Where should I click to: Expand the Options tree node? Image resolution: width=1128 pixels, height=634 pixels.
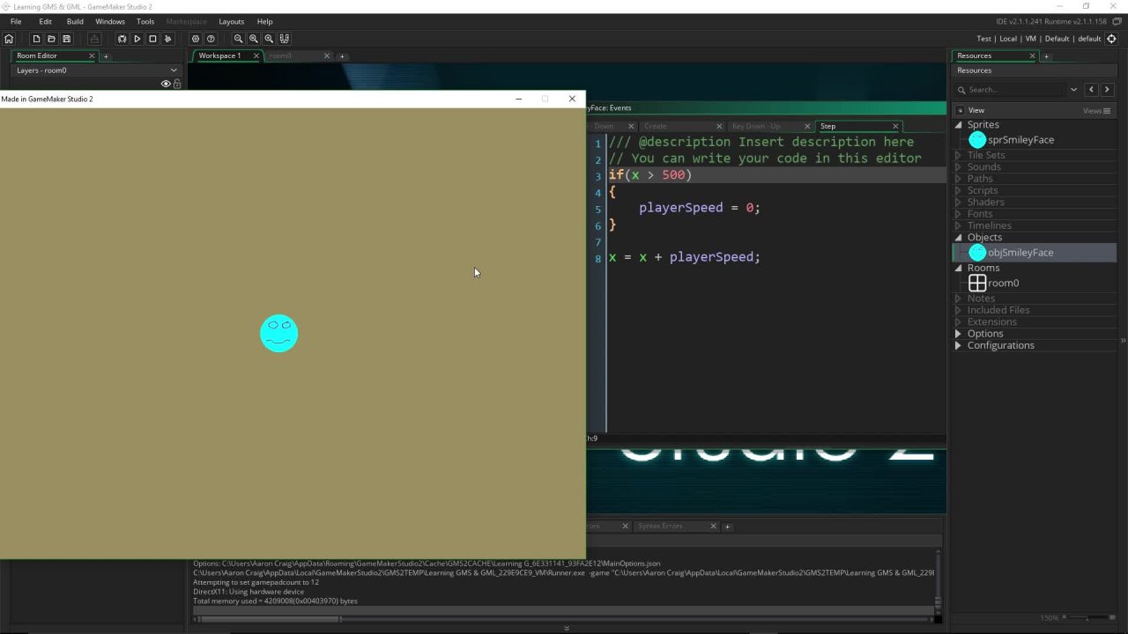[x=959, y=334]
